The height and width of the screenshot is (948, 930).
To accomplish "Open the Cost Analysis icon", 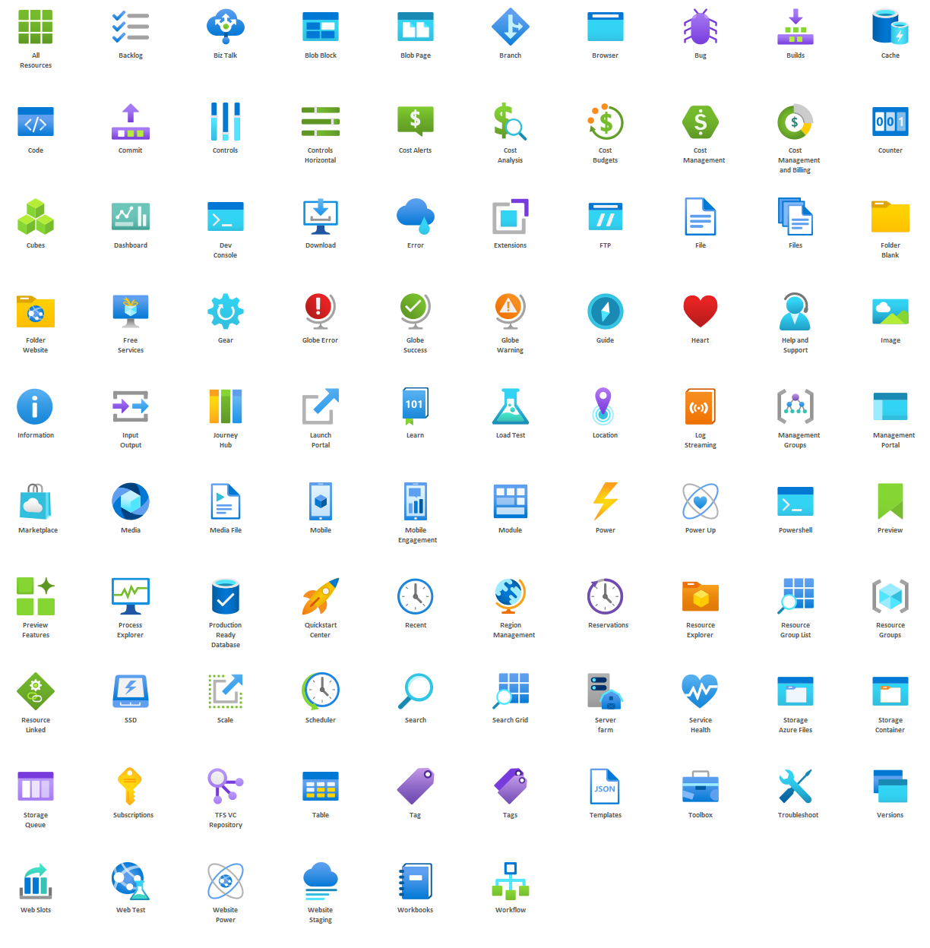I will [x=510, y=122].
